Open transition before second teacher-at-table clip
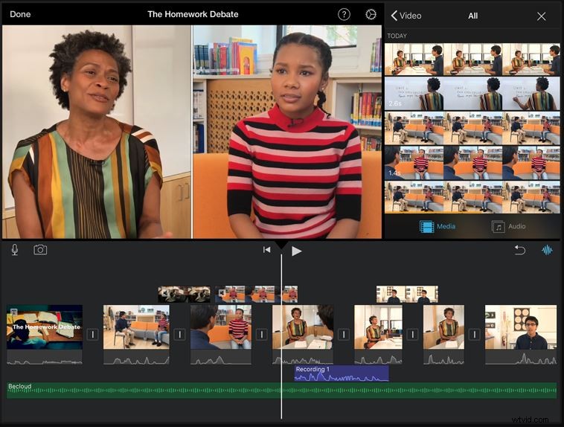564x427 pixels. pos(344,335)
